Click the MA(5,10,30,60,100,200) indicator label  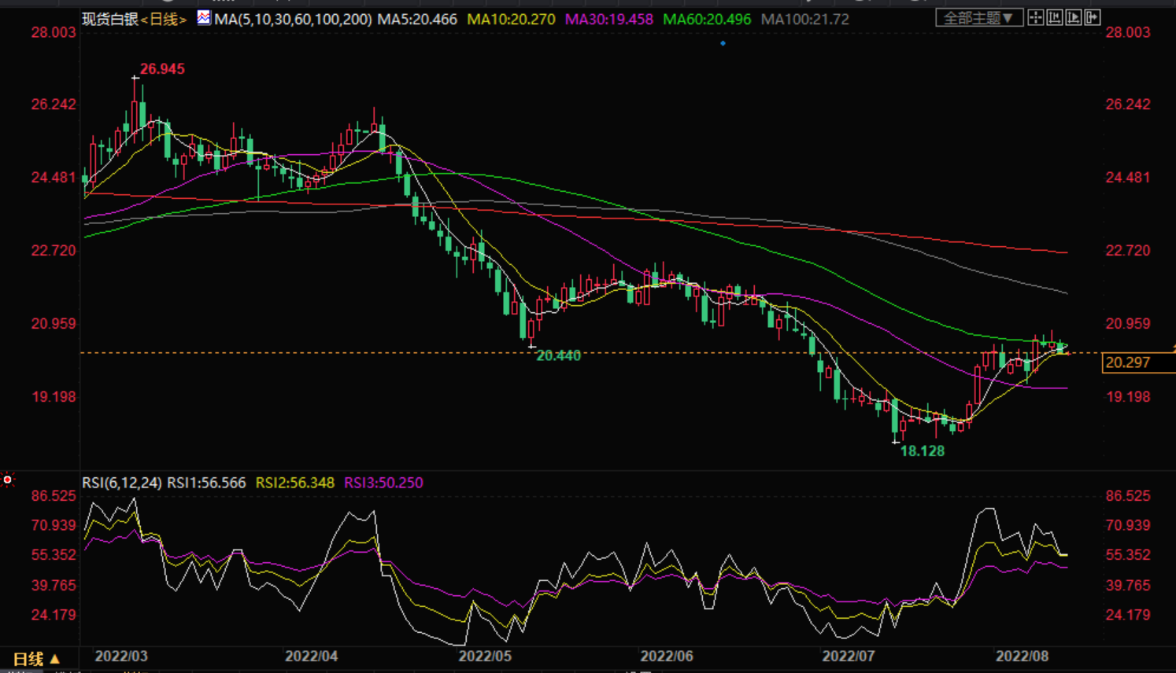coord(293,19)
